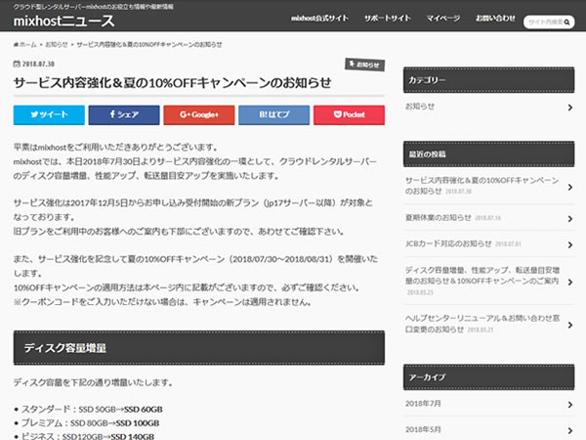
Task: Open サポートサイト in the header menu
Action: 388,18
